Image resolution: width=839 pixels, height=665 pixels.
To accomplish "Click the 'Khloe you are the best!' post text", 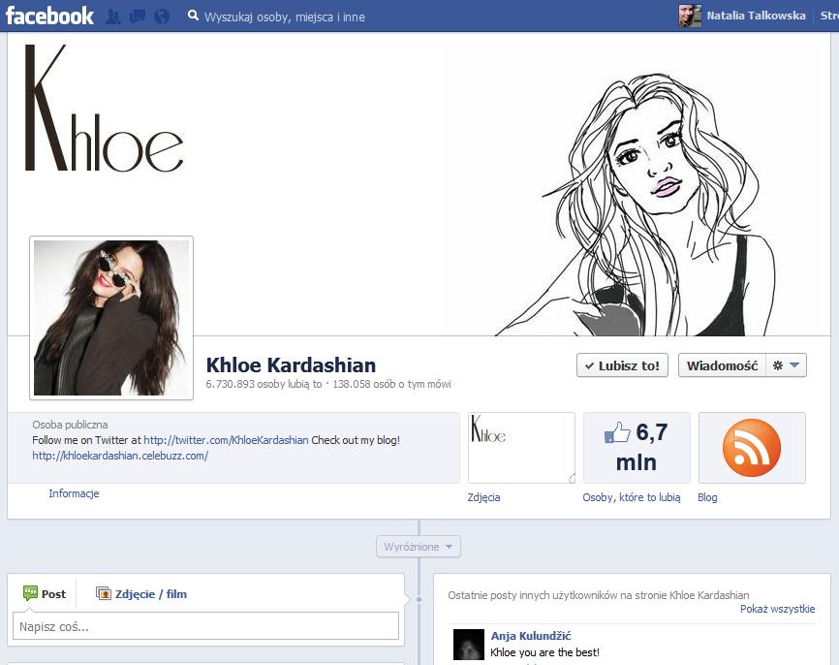I will click(x=544, y=652).
